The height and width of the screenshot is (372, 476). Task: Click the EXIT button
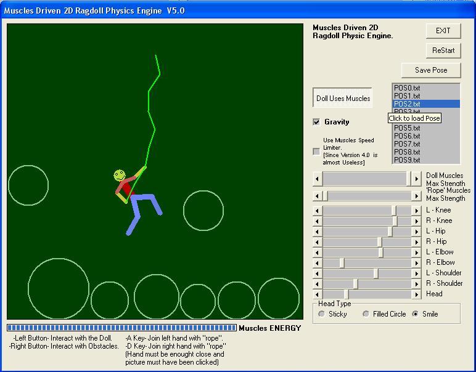coord(443,31)
